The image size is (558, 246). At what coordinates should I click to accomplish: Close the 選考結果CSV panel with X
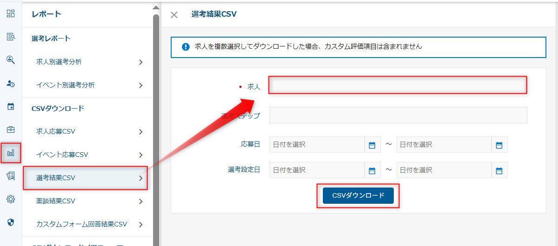tap(174, 15)
